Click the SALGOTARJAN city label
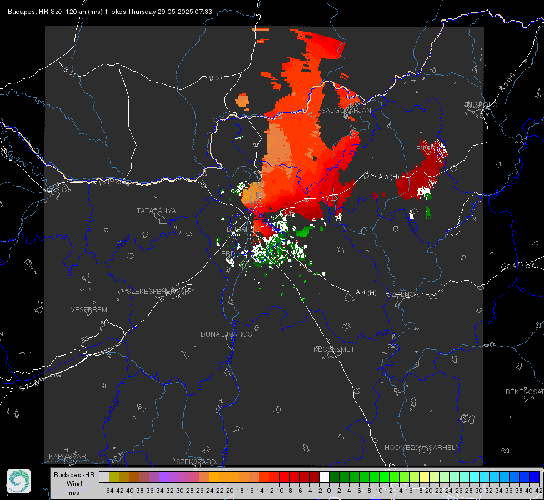Screen dimensions: 544x500 pyautogui.click(x=346, y=111)
